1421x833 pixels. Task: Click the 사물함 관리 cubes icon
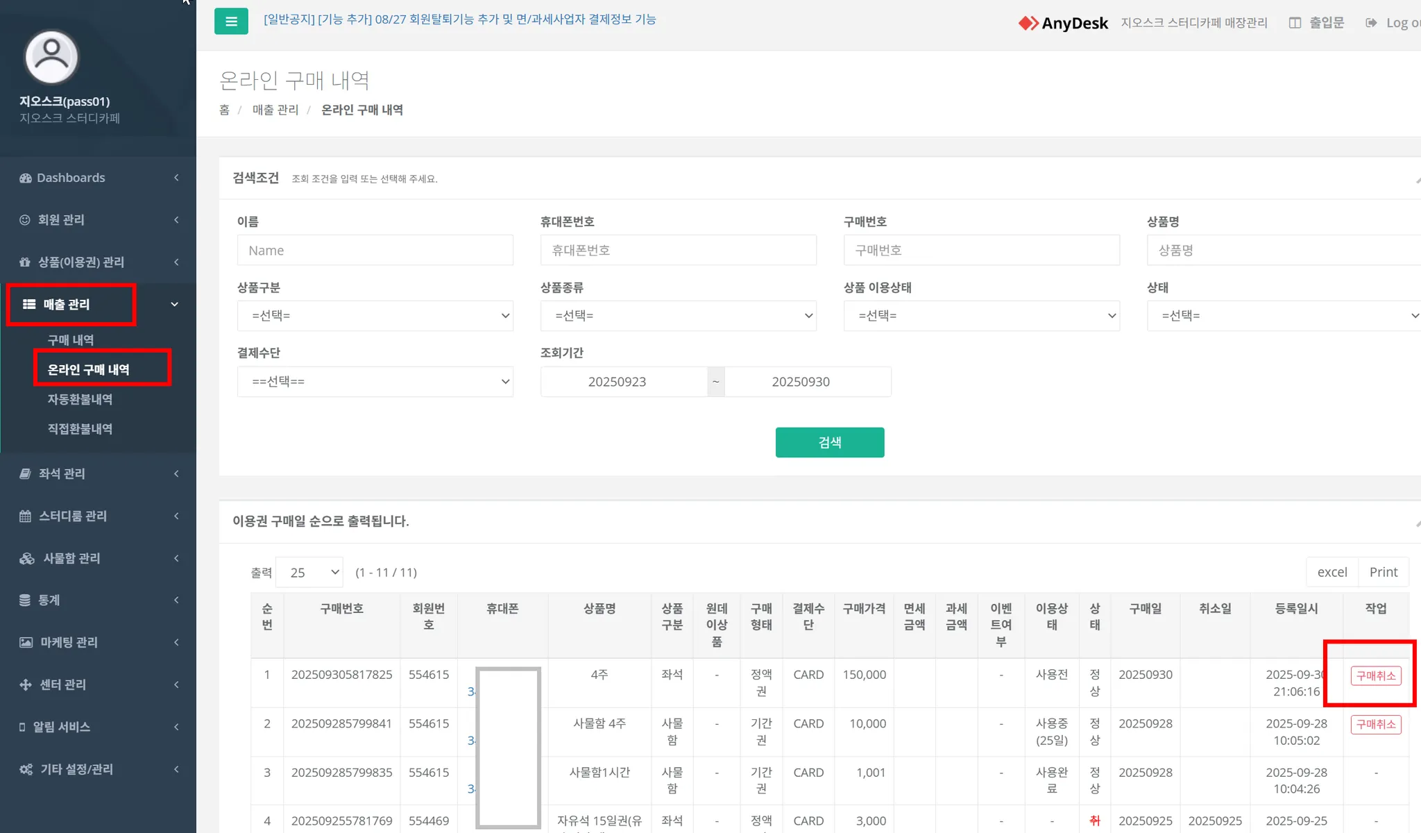coord(27,558)
